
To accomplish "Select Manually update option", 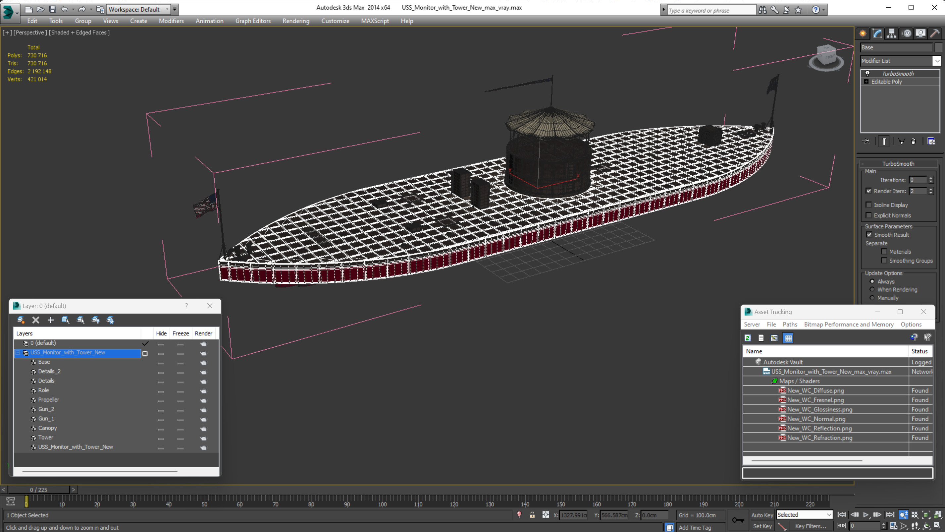I will [x=872, y=298].
